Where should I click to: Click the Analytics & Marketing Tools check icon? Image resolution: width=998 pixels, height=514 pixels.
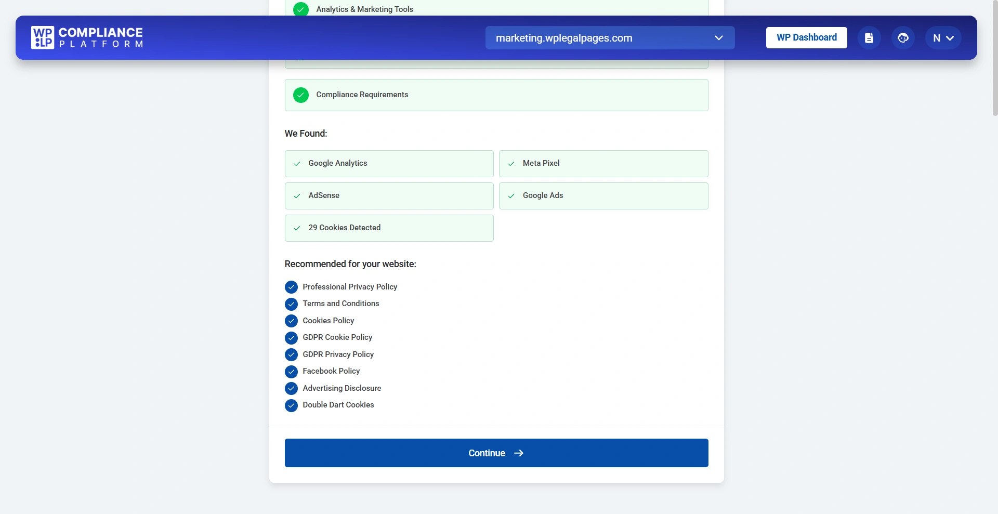coord(300,9)
